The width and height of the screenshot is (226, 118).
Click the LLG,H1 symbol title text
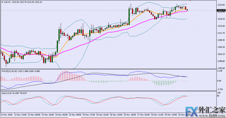click(7, 2)
